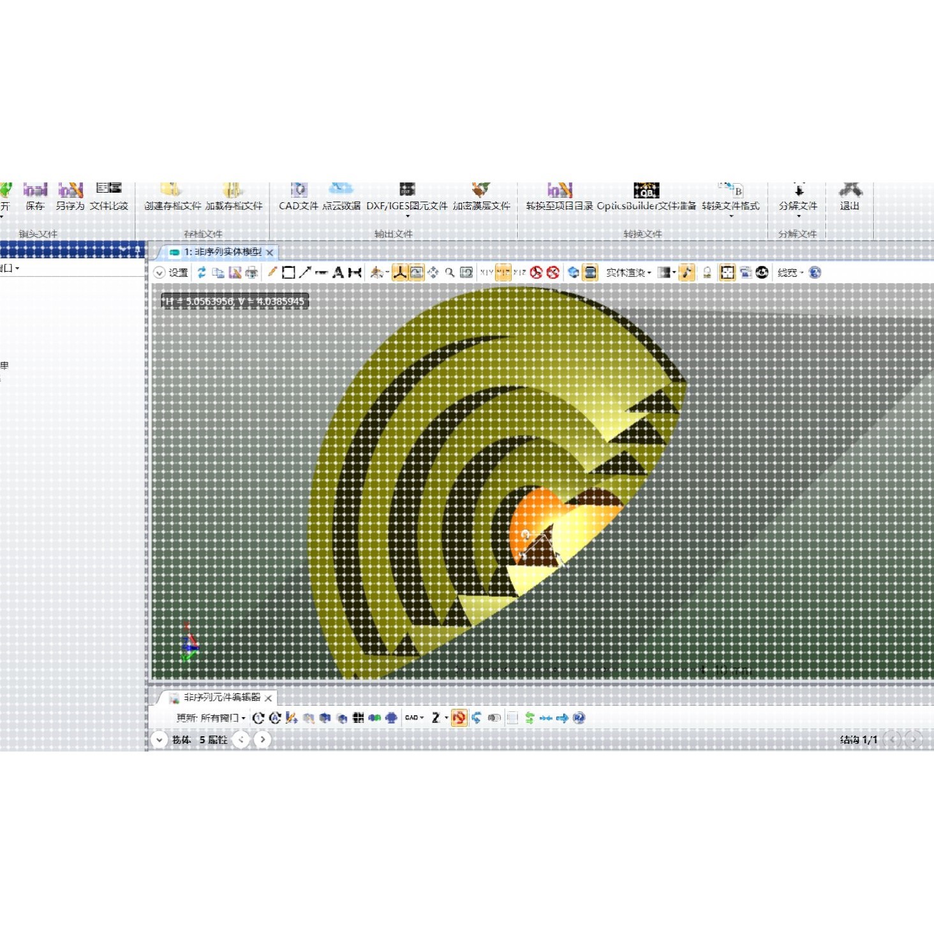This screenshot has width=934, height=934.
Task: Open 文件比较 file compare tool
Action: point(108,196)
